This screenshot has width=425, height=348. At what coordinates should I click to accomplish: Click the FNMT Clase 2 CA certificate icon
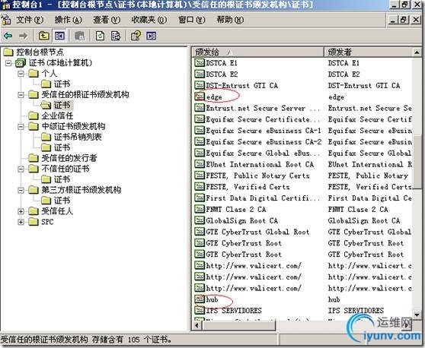[x=200, y=209]
